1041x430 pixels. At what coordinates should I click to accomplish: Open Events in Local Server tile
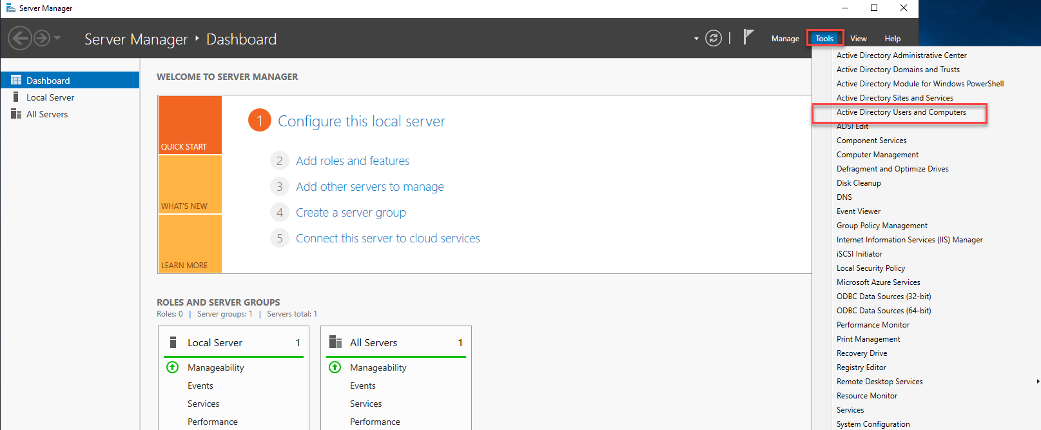200,386
